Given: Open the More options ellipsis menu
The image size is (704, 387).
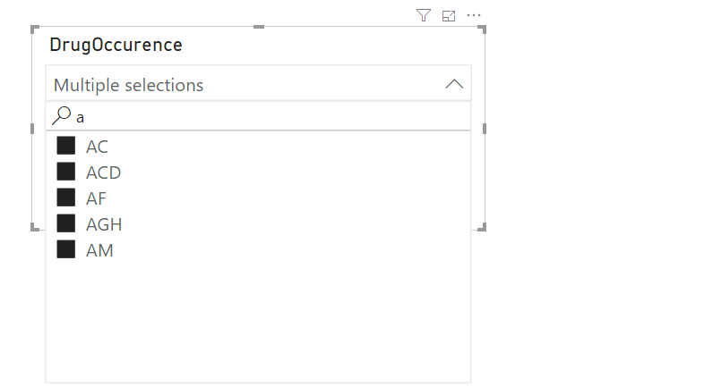Looking at the screenshot, I should 474,15.
